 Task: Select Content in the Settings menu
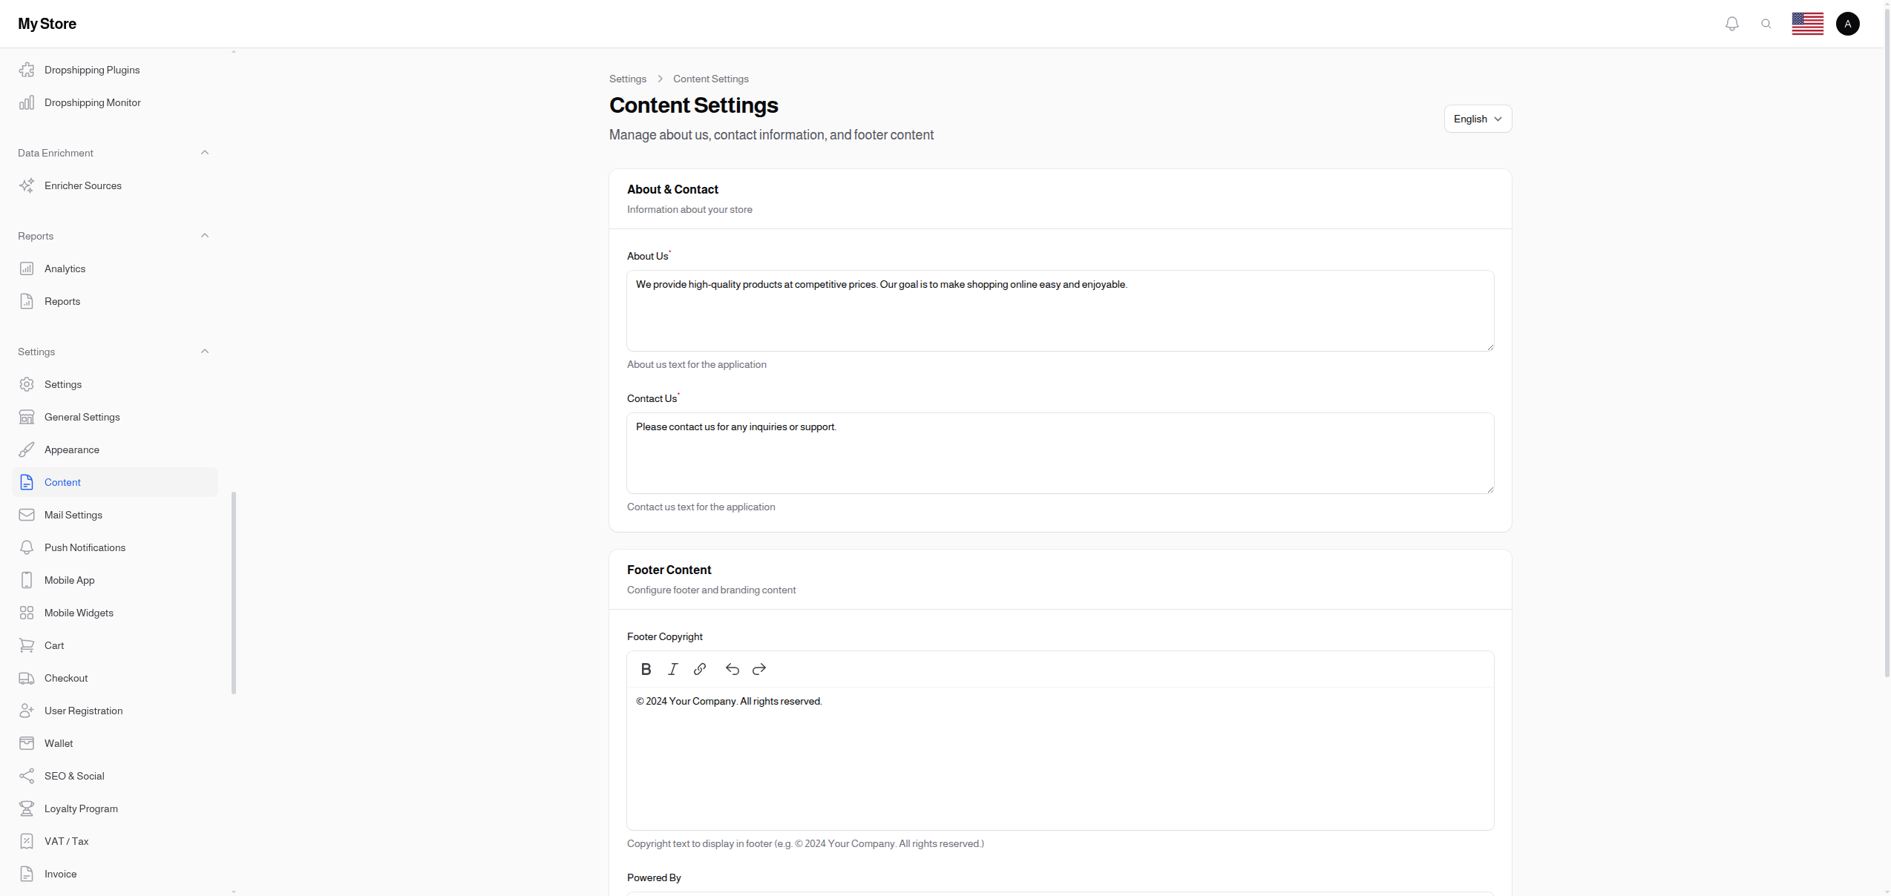pyautogui.click(x=62, y=482)
